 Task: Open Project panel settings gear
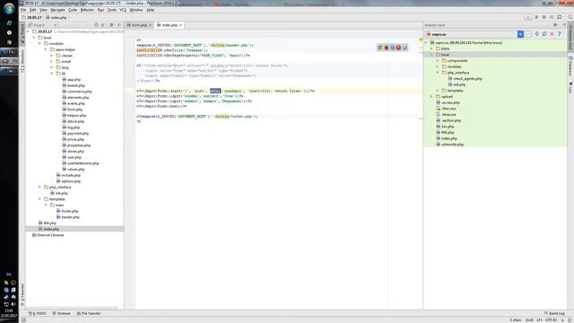point(111,25)
